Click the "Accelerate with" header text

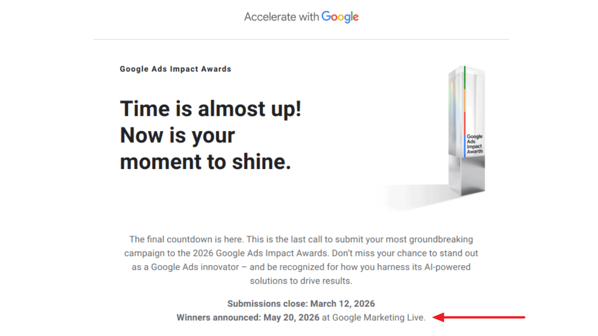coord(282,17)
